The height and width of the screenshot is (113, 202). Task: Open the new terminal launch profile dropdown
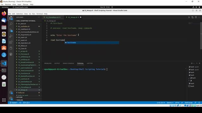194,63
